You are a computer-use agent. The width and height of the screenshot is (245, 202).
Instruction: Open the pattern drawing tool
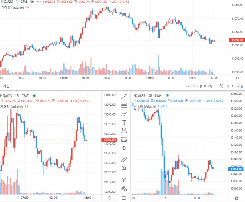124,131
